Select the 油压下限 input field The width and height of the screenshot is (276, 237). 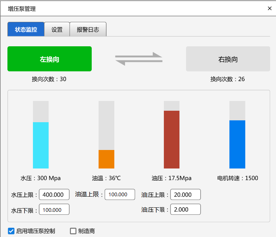click(186, 210)
